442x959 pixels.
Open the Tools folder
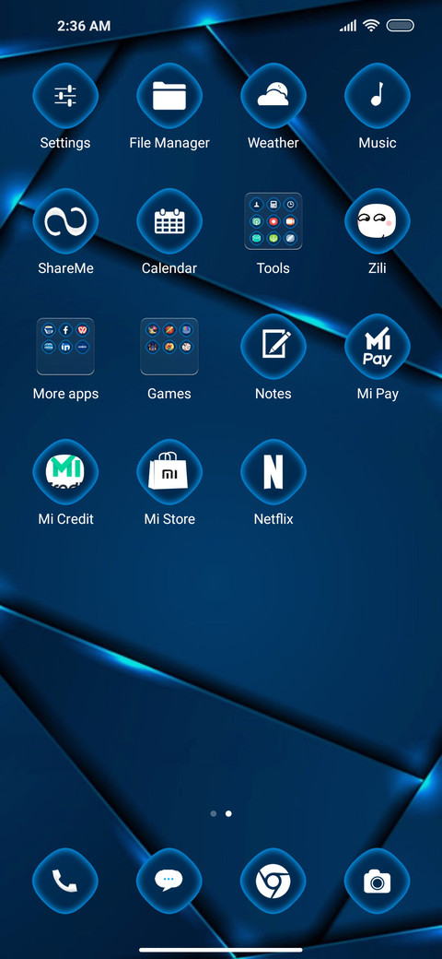point(273,220)
